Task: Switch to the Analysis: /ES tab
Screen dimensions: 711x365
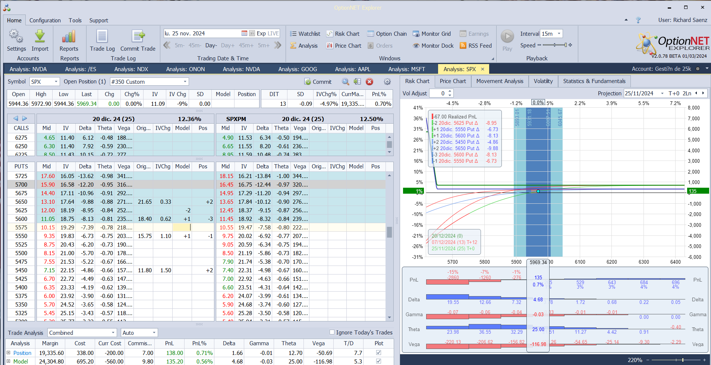Action: point(81,69)
